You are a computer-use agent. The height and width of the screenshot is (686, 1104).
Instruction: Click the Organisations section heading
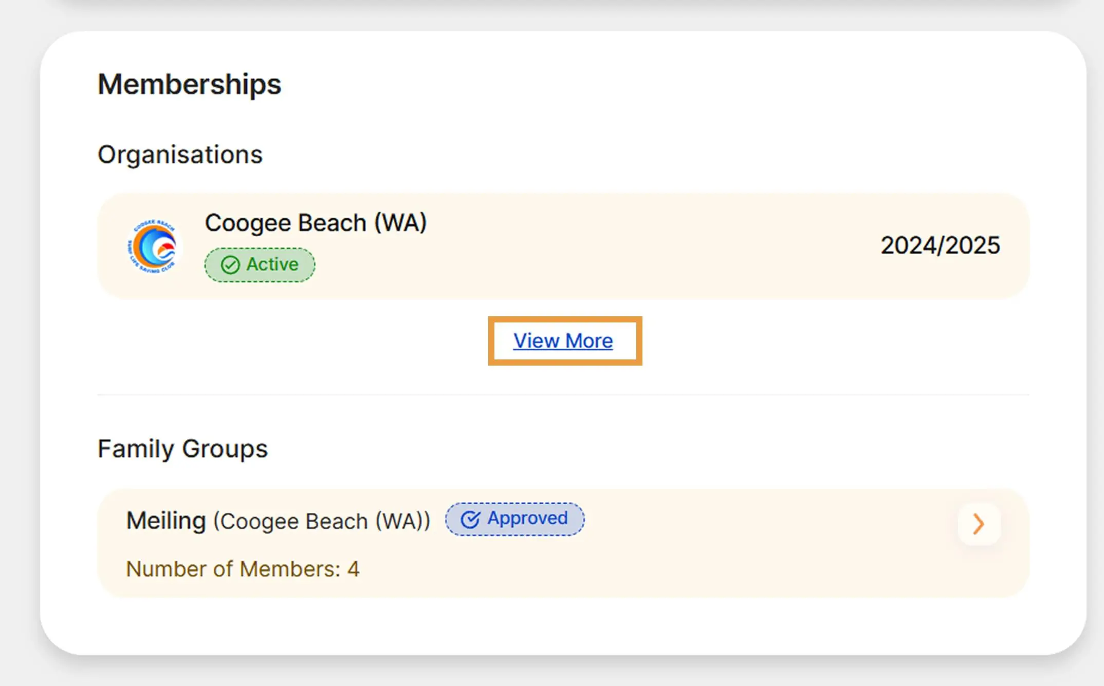(180, 155)
